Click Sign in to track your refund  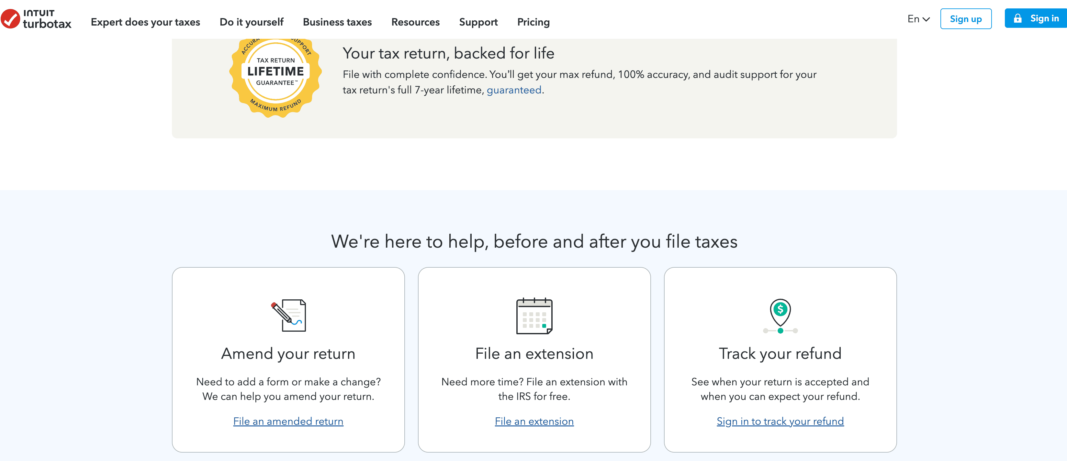pos(780,421)
